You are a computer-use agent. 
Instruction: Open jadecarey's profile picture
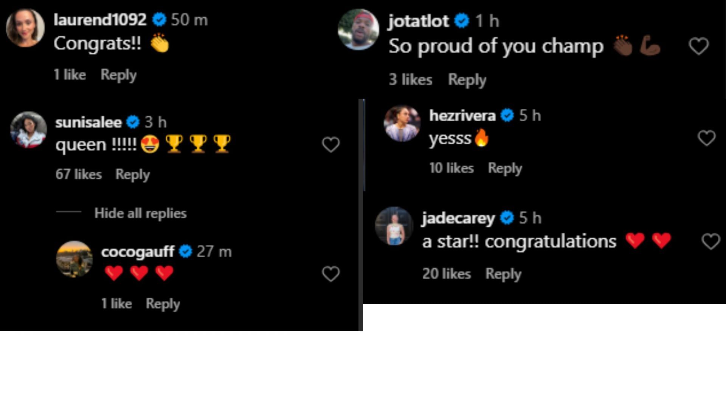(x=394, y=226)
